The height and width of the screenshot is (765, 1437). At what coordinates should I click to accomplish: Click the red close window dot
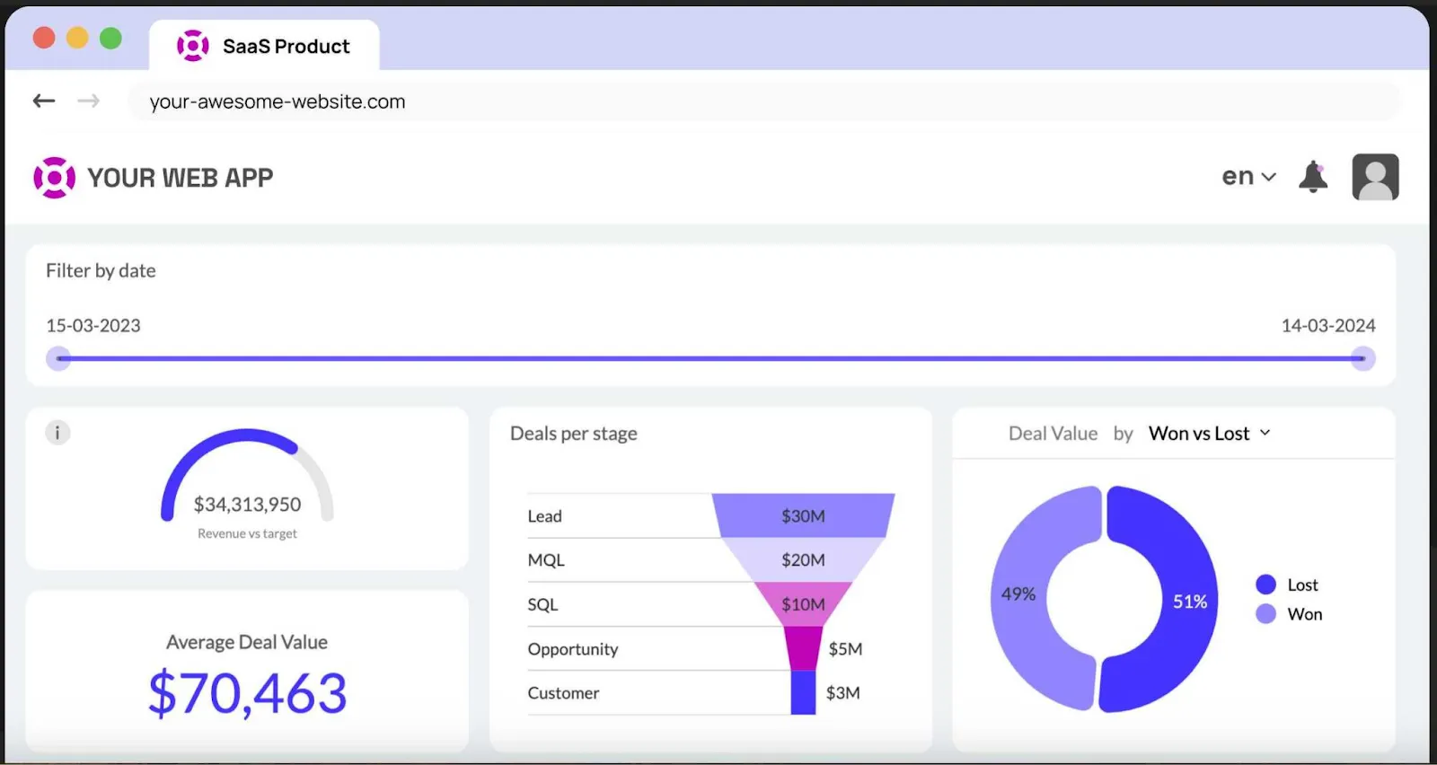pos(44,38)
